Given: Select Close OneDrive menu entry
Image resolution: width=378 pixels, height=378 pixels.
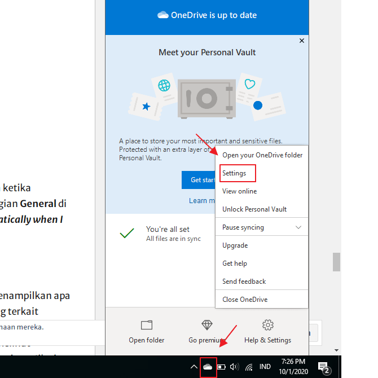Looking at the screenshot, I should [245, 300].
